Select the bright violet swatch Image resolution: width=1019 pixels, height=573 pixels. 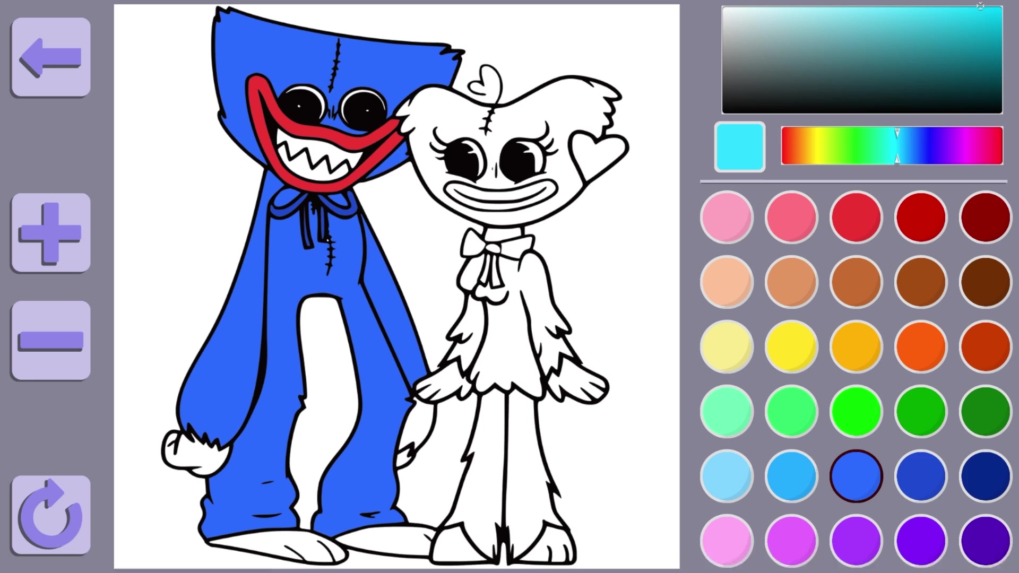856,541
